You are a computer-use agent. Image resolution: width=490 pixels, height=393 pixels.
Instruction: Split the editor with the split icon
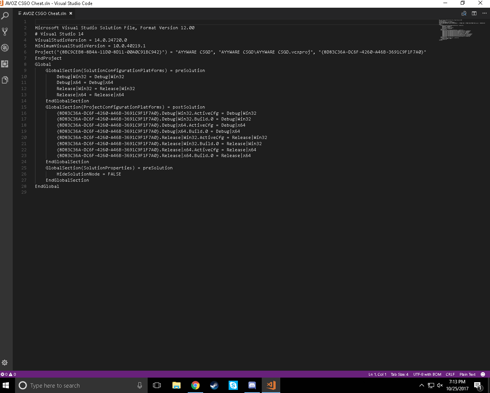tap(474, 13)
